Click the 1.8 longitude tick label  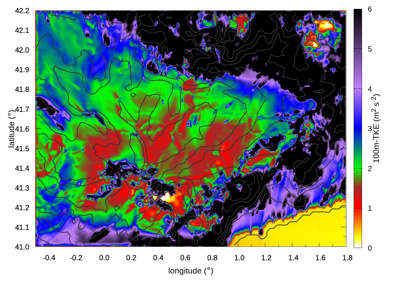pyautogui.click(x=347, y=258)
